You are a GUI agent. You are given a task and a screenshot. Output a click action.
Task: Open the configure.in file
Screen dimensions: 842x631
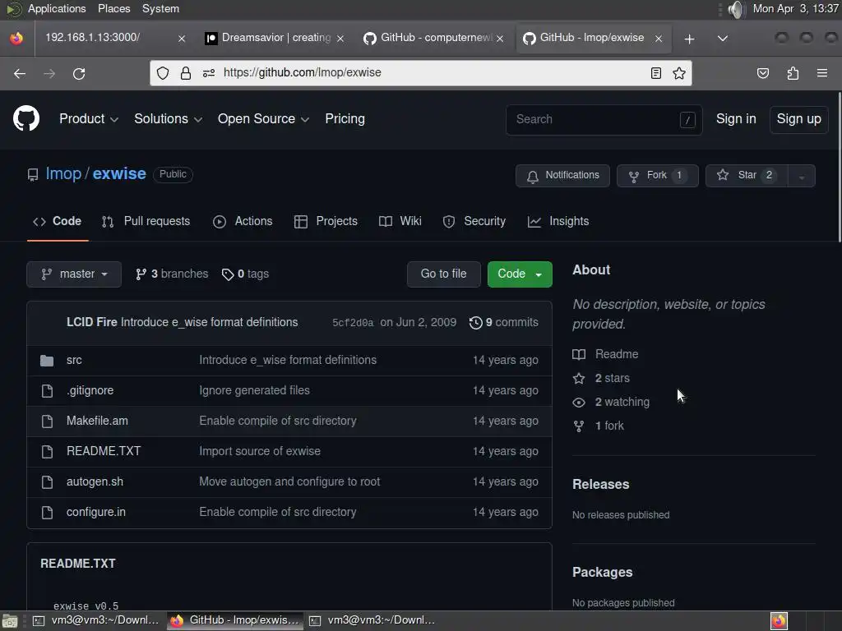[96, 513]
